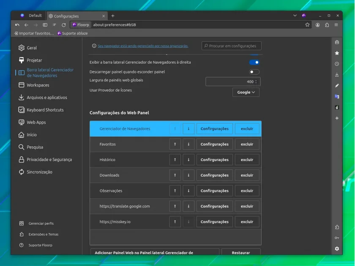Open add-ons icon at sidebar bottom
The image size is (355, 266).
click(337, 227)
